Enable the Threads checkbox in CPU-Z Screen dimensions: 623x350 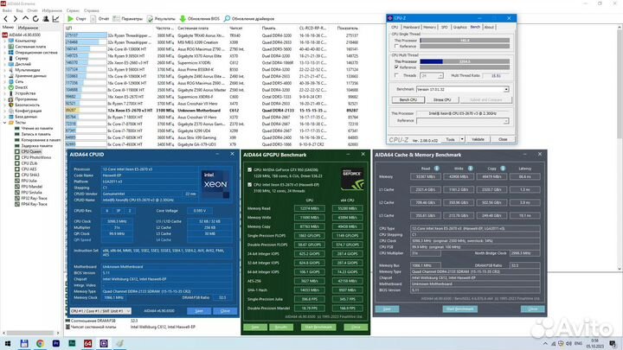[396, 75]
